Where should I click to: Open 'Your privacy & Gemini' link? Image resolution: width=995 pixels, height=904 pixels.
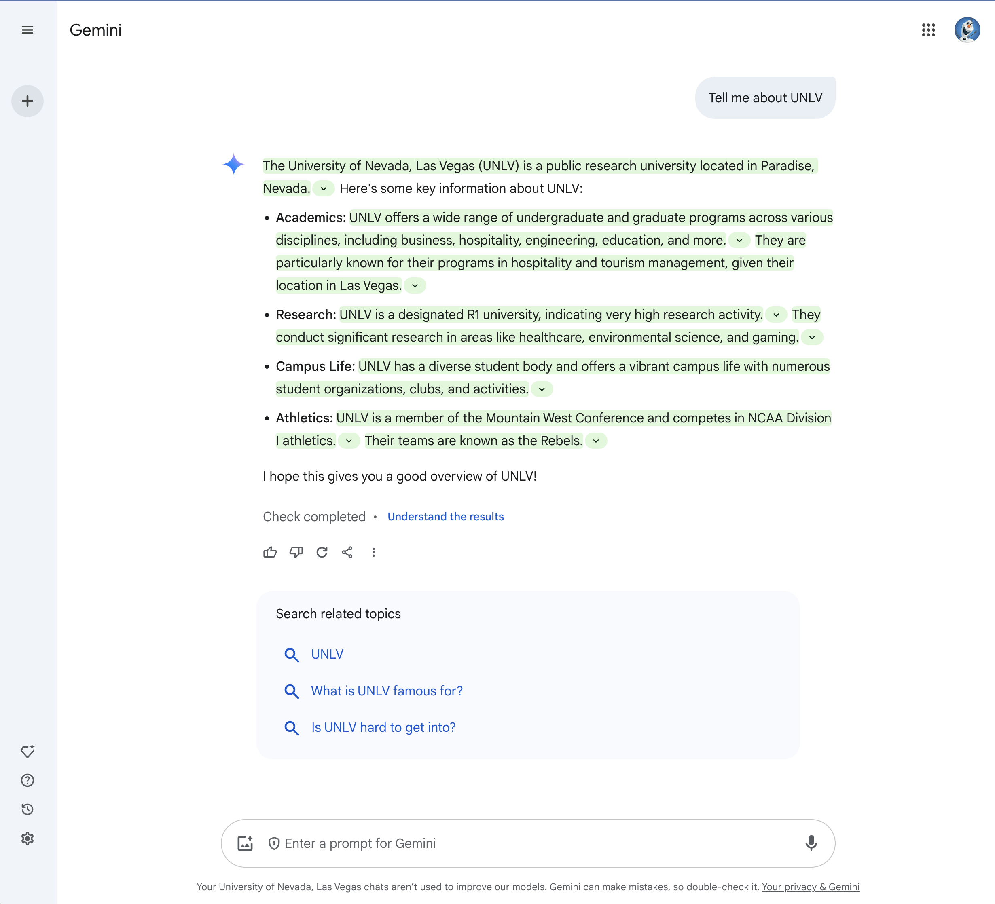point(811,887)
